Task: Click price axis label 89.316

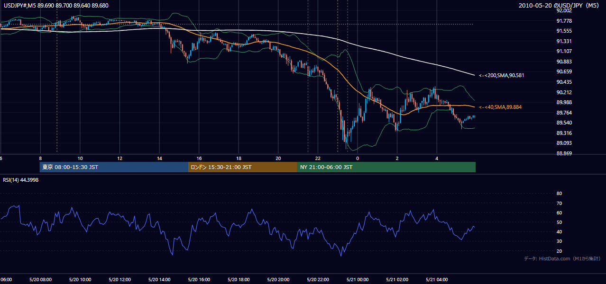Action: [563, 133]
